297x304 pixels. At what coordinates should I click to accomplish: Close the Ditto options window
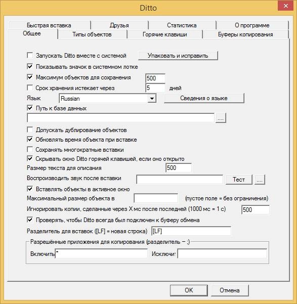click(x=285, y=6)
